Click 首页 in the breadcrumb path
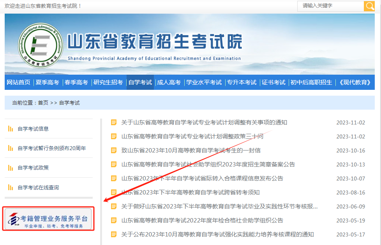Screen dimensions: 381x245 pos(43,103)
